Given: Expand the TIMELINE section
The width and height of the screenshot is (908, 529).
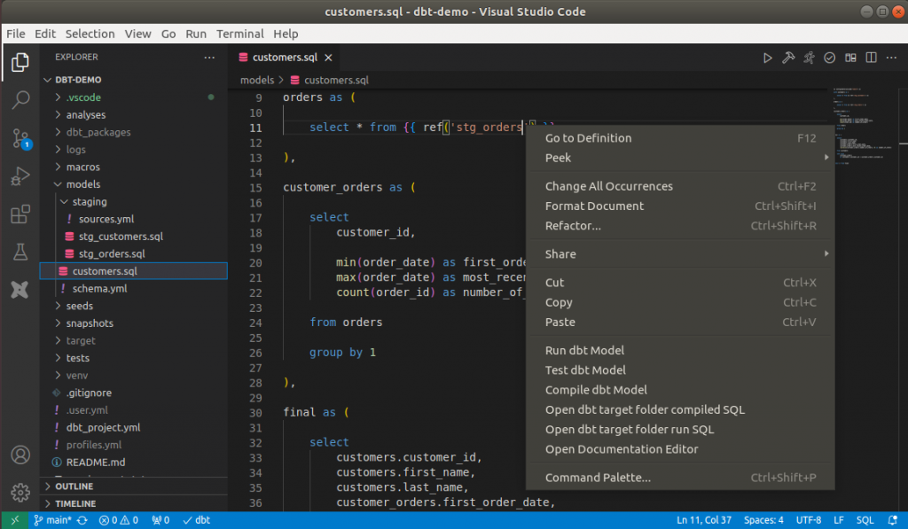Looking at the screenshot, I should click(135, 503).
